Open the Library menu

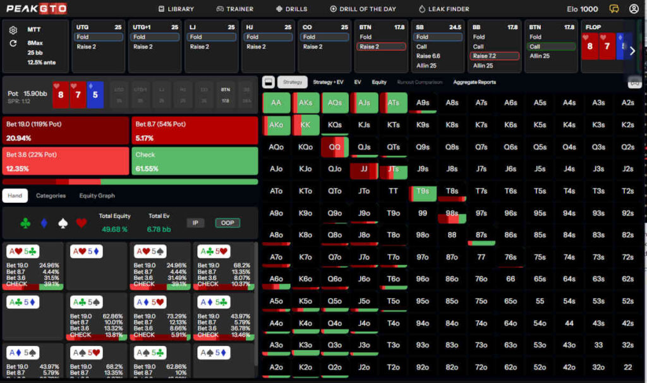[176, 9]
